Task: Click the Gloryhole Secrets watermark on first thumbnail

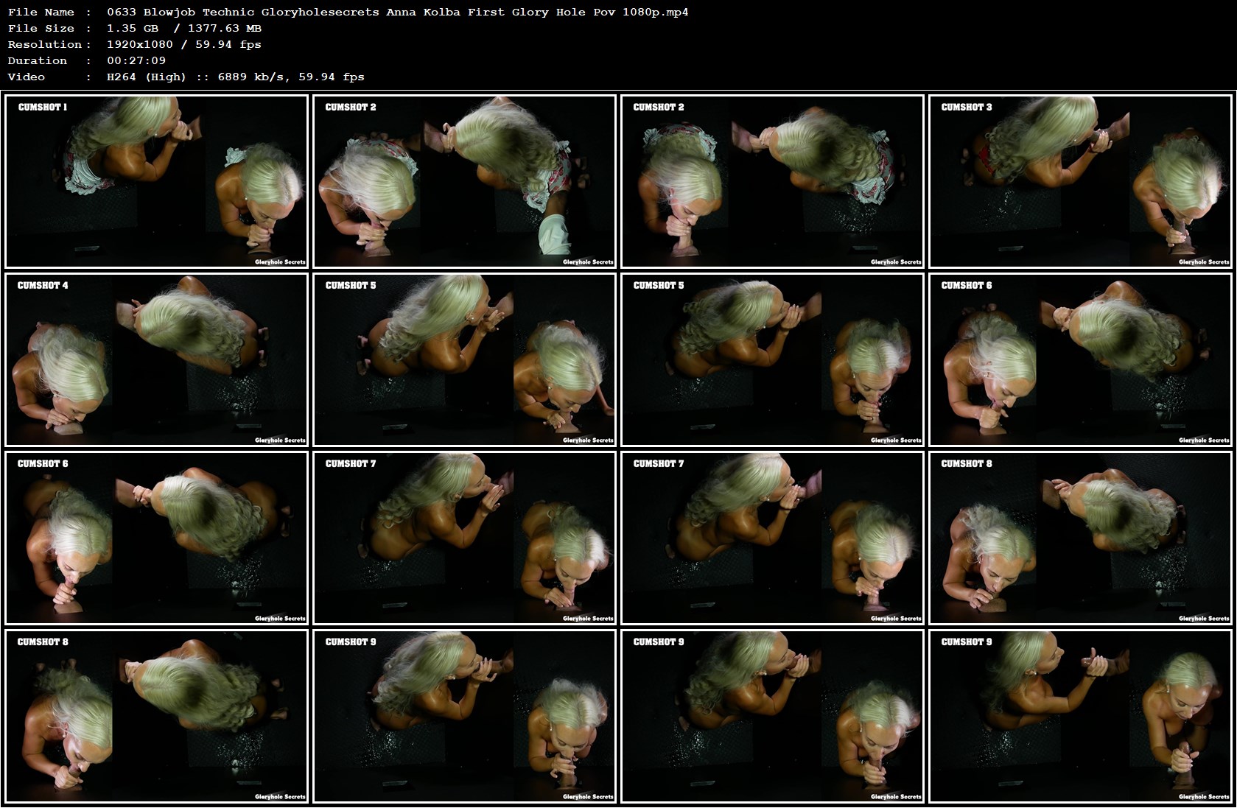Action: (280, 261)
